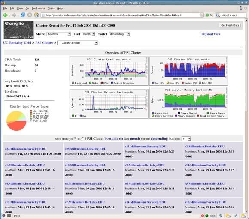Reload the page with the Reload icon
Viewport: 249px width, 219px height.
click(x=23, y=15)
